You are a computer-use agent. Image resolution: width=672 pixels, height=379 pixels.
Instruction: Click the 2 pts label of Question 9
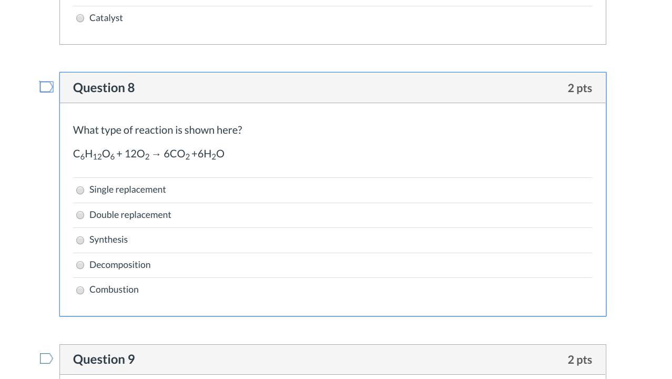click(x=579, y=360)
